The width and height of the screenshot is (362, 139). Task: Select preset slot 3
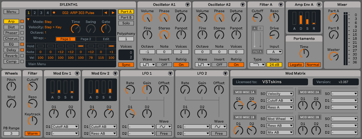coord(41,13)
